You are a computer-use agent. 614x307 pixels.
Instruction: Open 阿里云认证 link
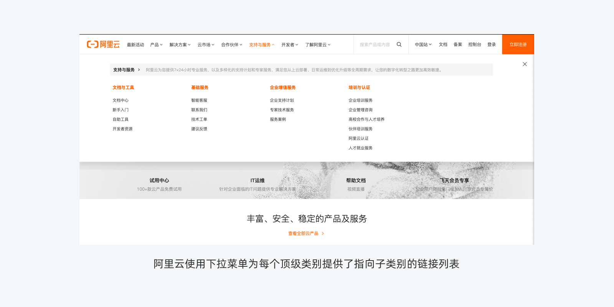tap(358, 139)
